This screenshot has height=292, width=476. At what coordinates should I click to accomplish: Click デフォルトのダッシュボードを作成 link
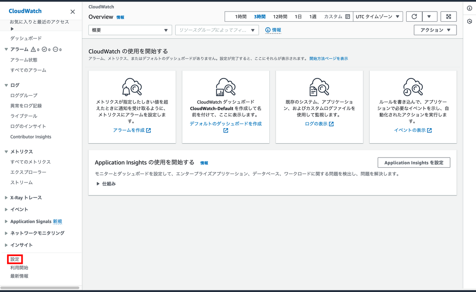[x=225, y=127]
